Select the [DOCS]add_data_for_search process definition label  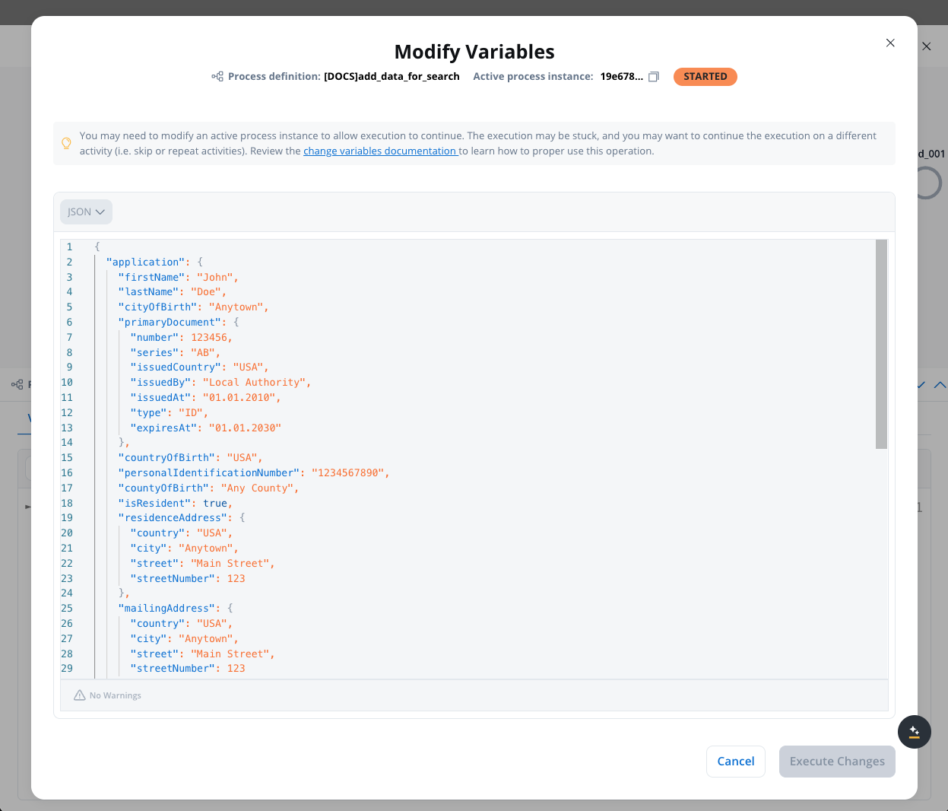(392, 76)
